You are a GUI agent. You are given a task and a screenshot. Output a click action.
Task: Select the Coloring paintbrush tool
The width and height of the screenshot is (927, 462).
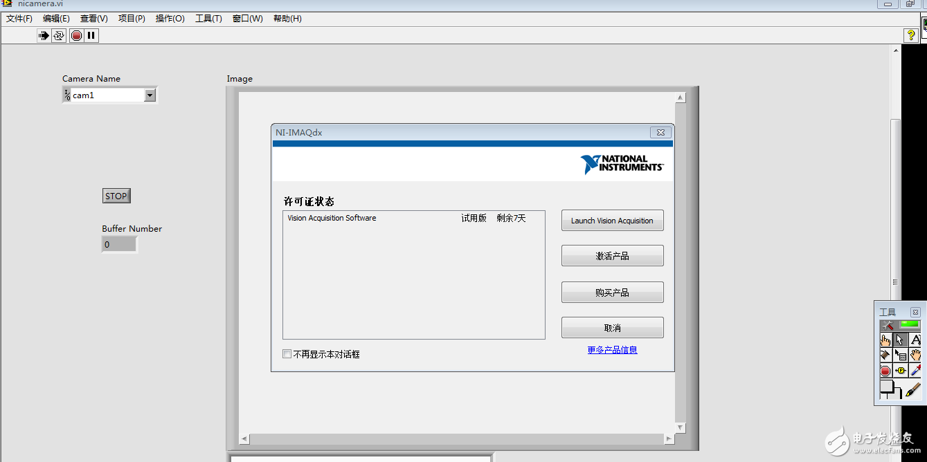coord(913,390)
